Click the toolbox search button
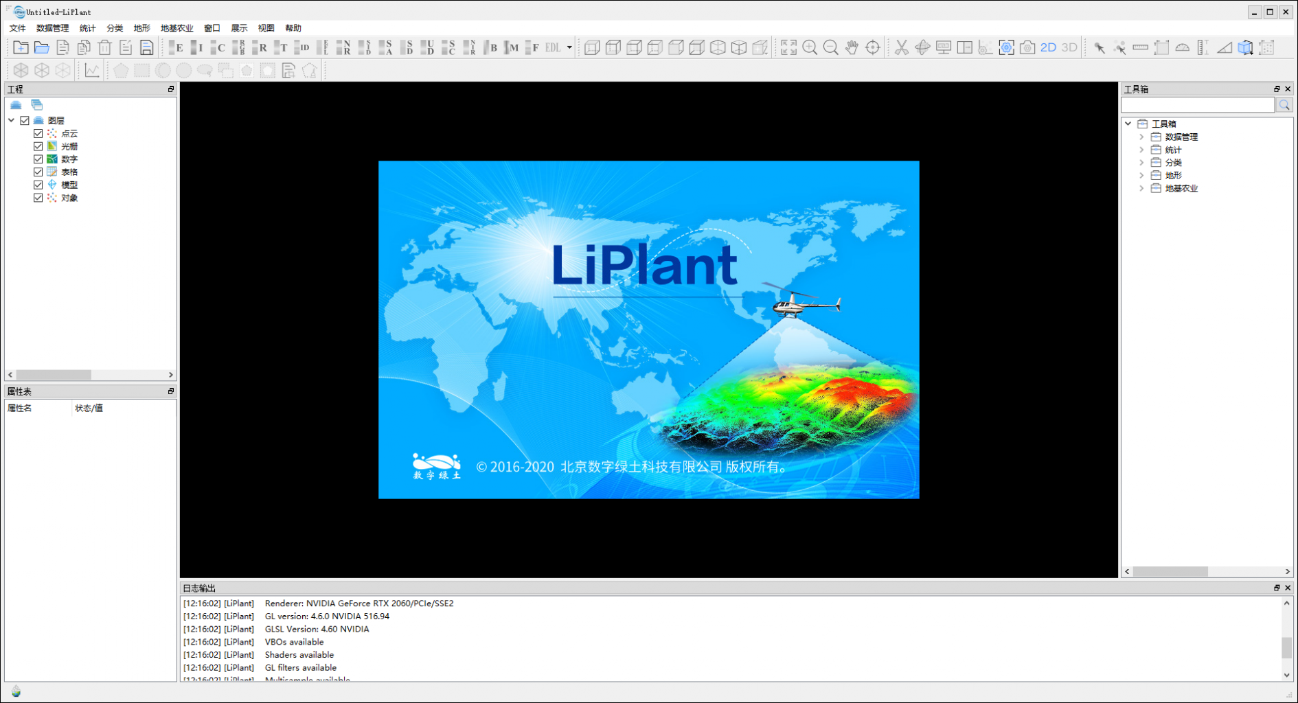 pyautogui.click(x=1284, y=105)
